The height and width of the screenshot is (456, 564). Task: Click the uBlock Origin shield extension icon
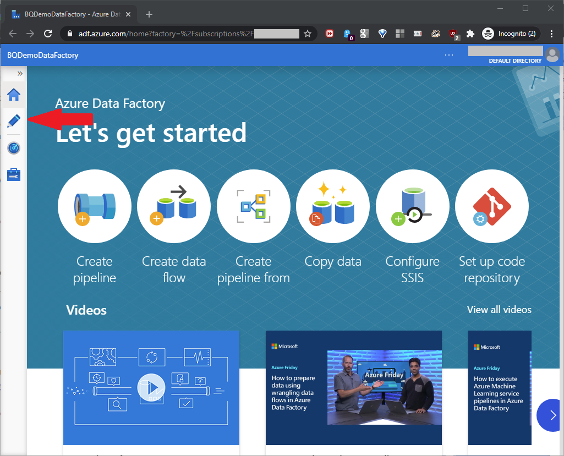pyautogui.click(x=453, y=34)
